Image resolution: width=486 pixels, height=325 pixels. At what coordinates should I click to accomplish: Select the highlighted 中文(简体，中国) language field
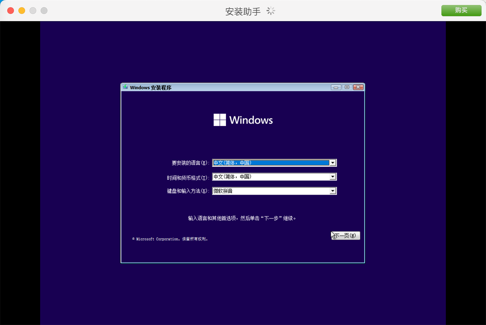click(x=270, y=163)
